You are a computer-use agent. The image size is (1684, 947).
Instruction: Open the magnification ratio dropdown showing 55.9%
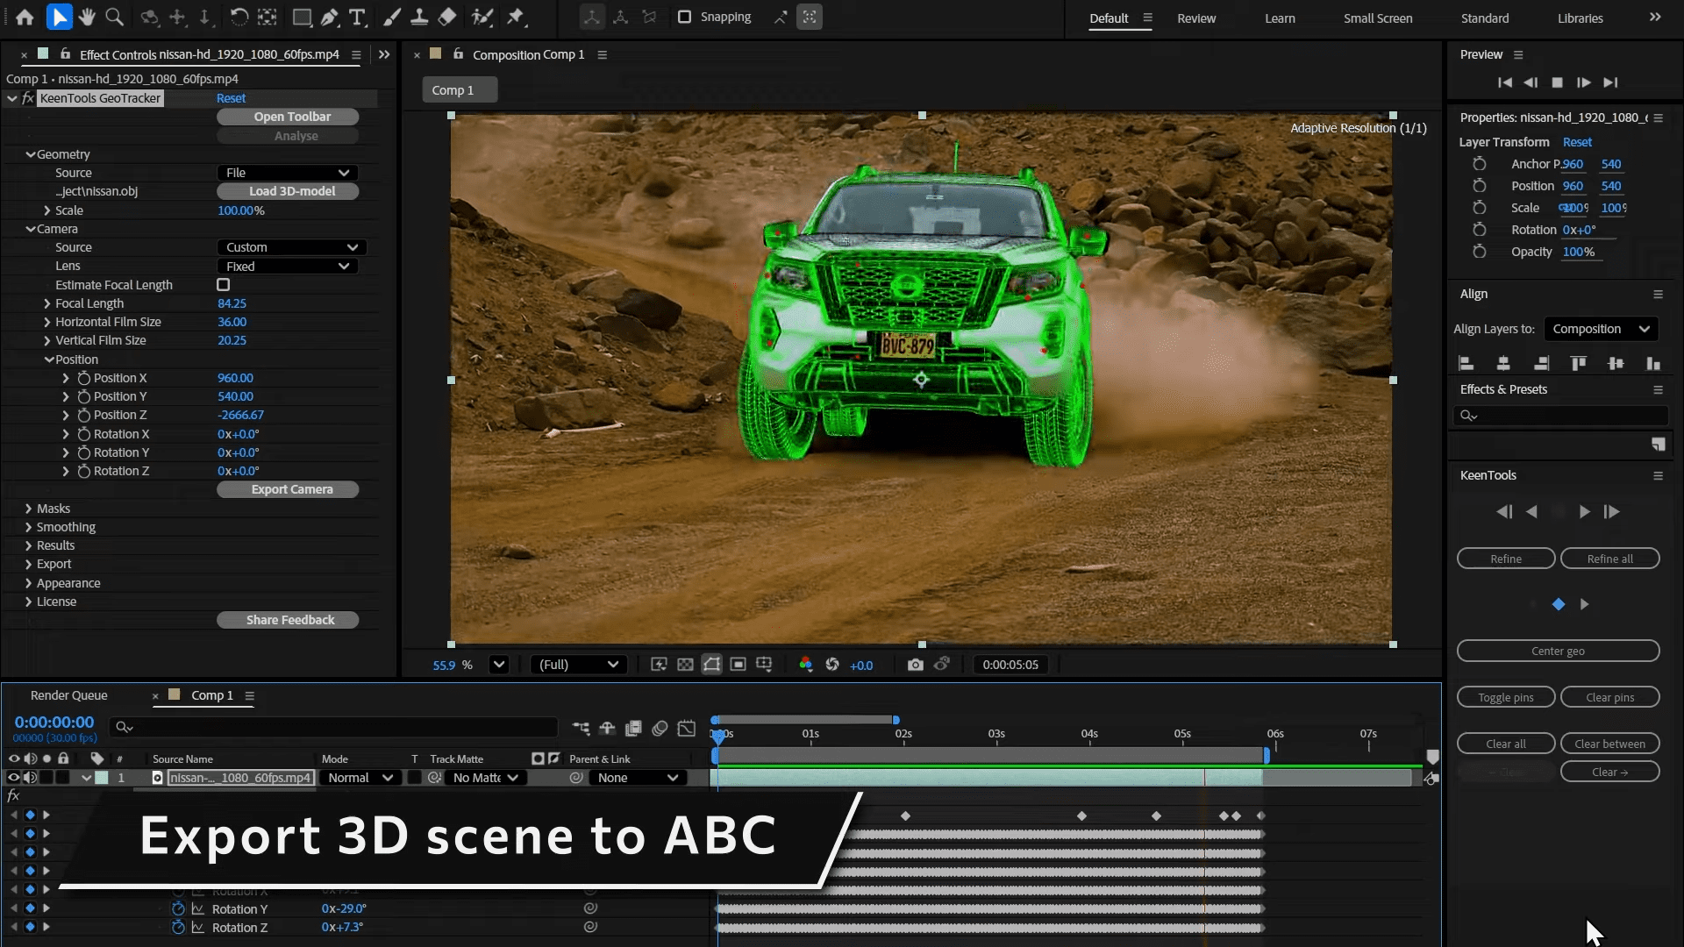point(498,665)
